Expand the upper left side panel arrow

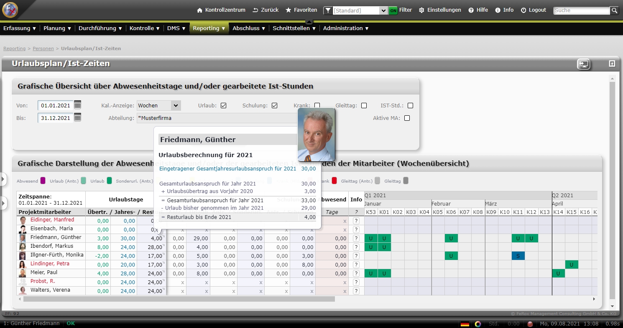[x=3, y=179]
